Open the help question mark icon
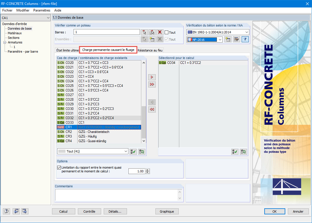This screenshot has height=223, width=312. [6, 211]
